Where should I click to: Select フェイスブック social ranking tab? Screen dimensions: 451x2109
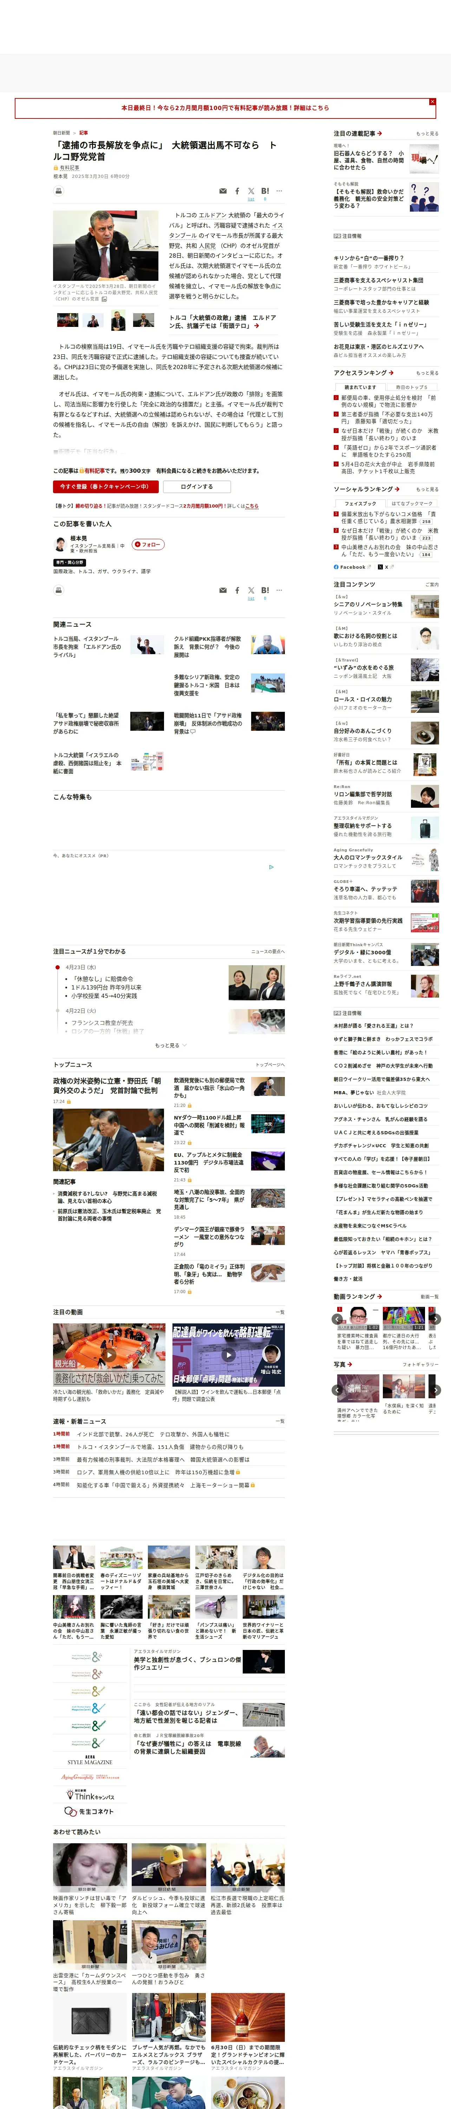click(360, 503)
